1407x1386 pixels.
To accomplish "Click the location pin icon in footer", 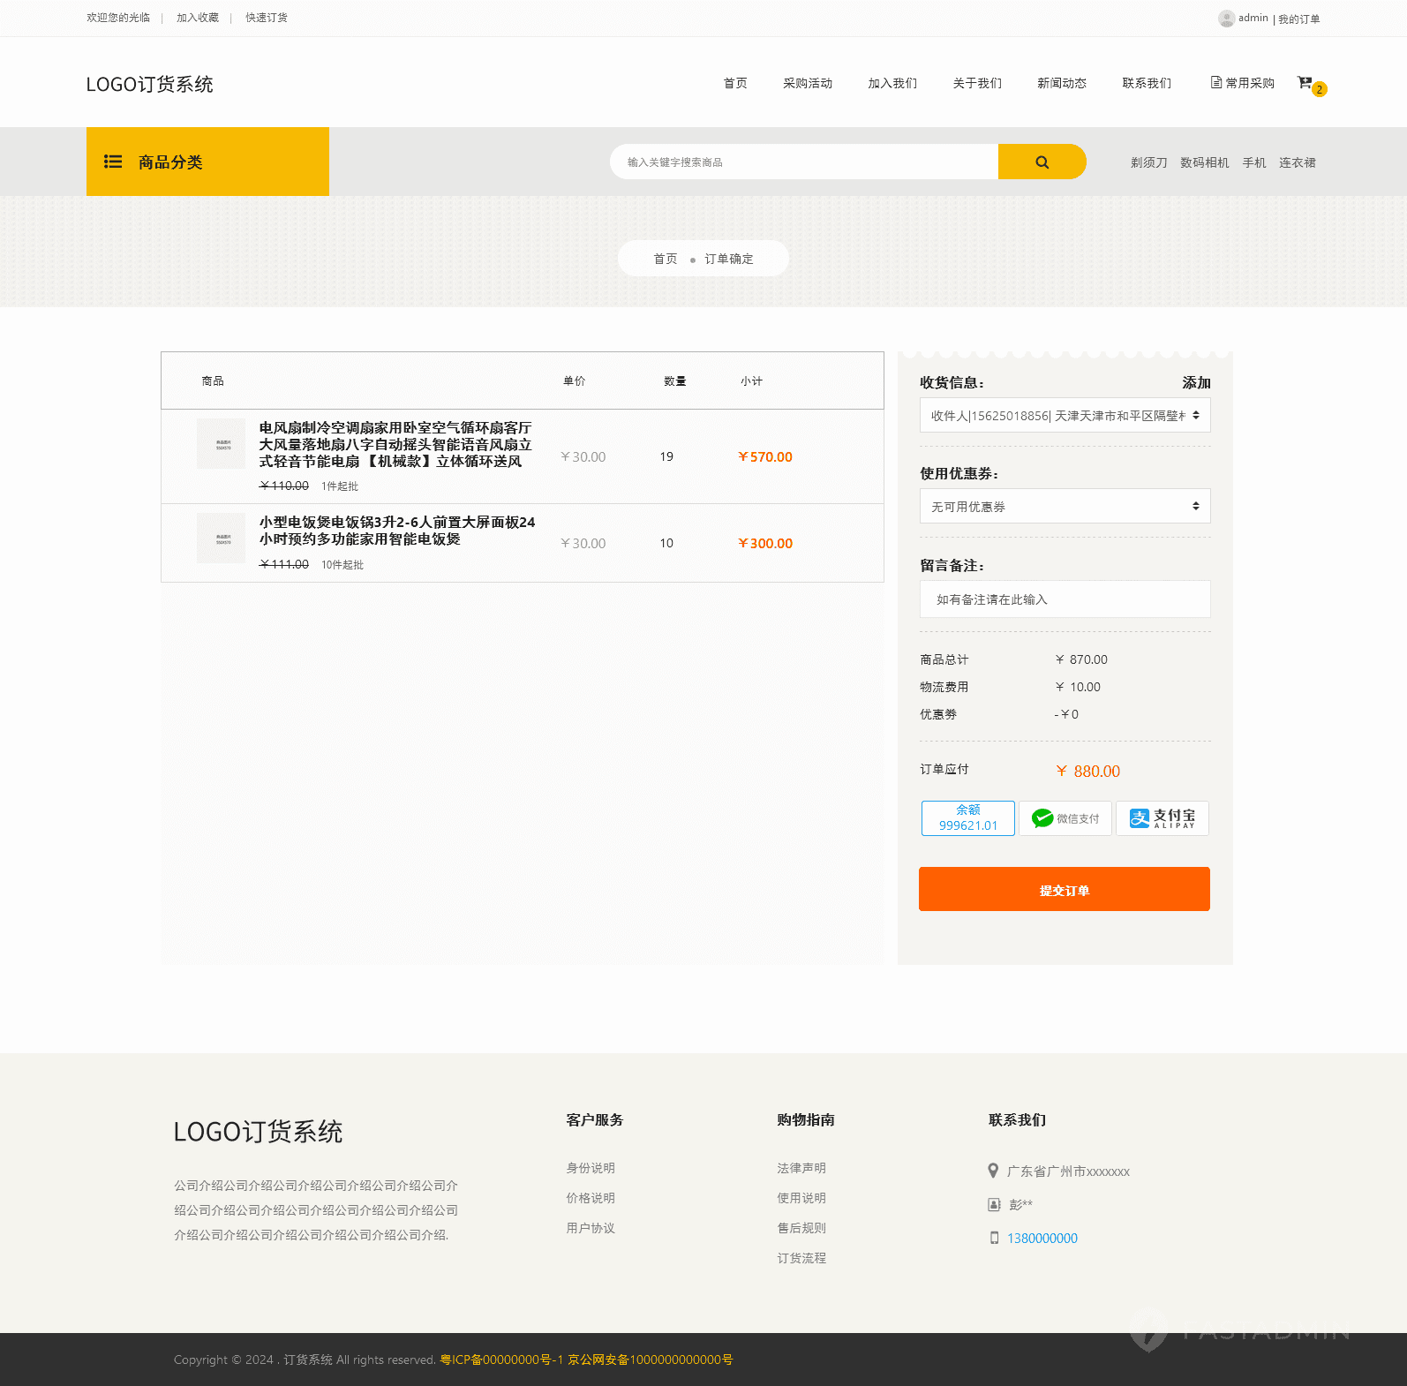I will click(993, 1171).
